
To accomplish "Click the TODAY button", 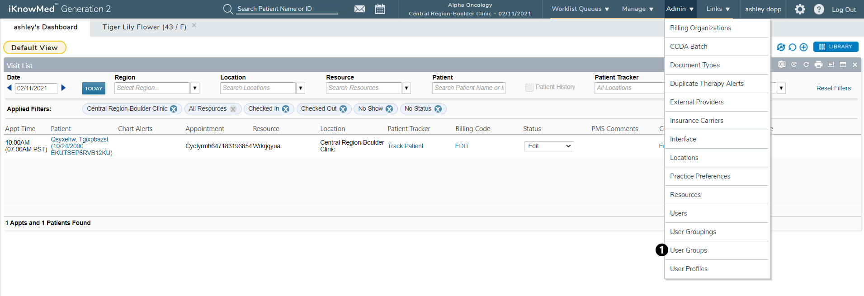I will click(94, 89).
